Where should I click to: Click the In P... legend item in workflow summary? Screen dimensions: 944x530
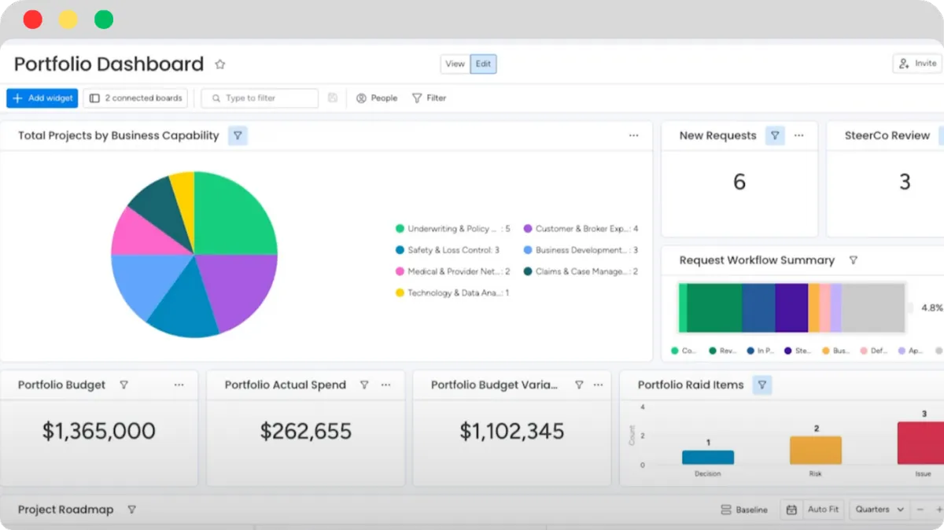click(761, 351)
